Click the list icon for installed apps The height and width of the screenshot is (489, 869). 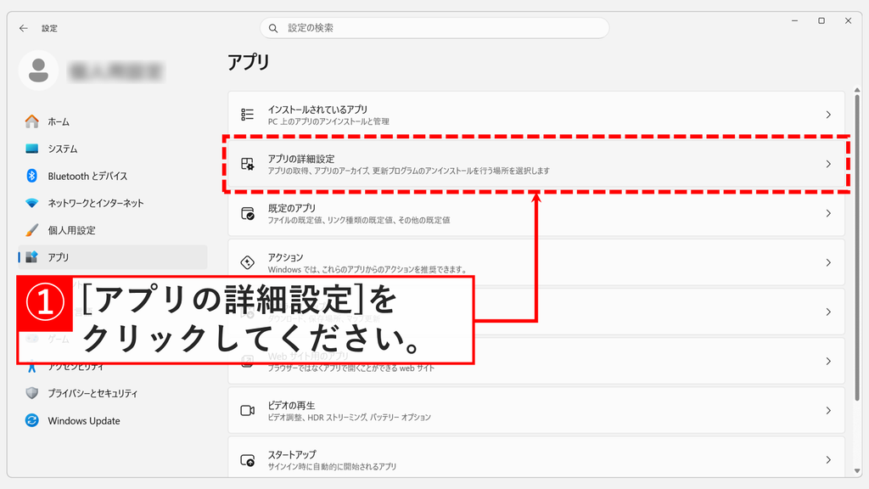[x=247, y=115]
